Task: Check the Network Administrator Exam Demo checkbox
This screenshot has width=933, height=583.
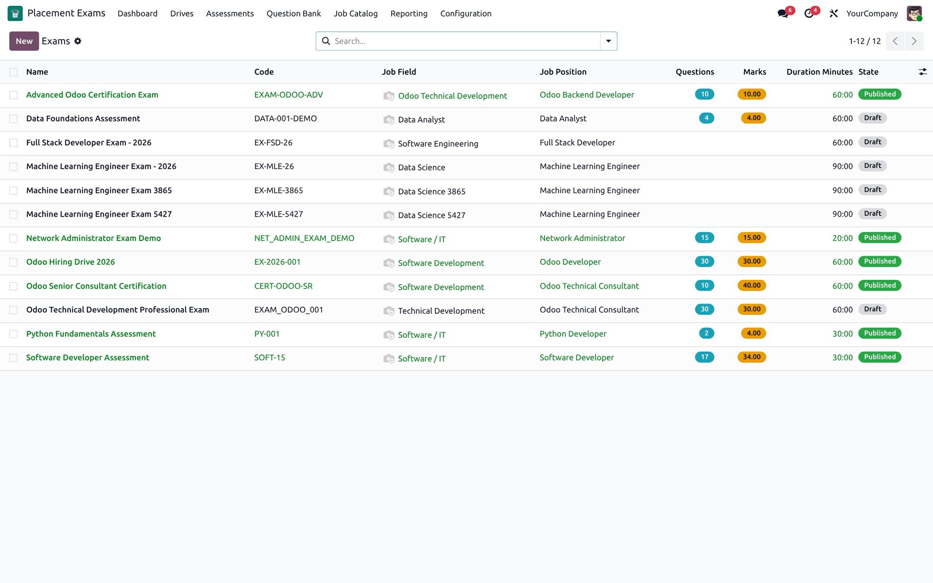Action: pos(14,239)
